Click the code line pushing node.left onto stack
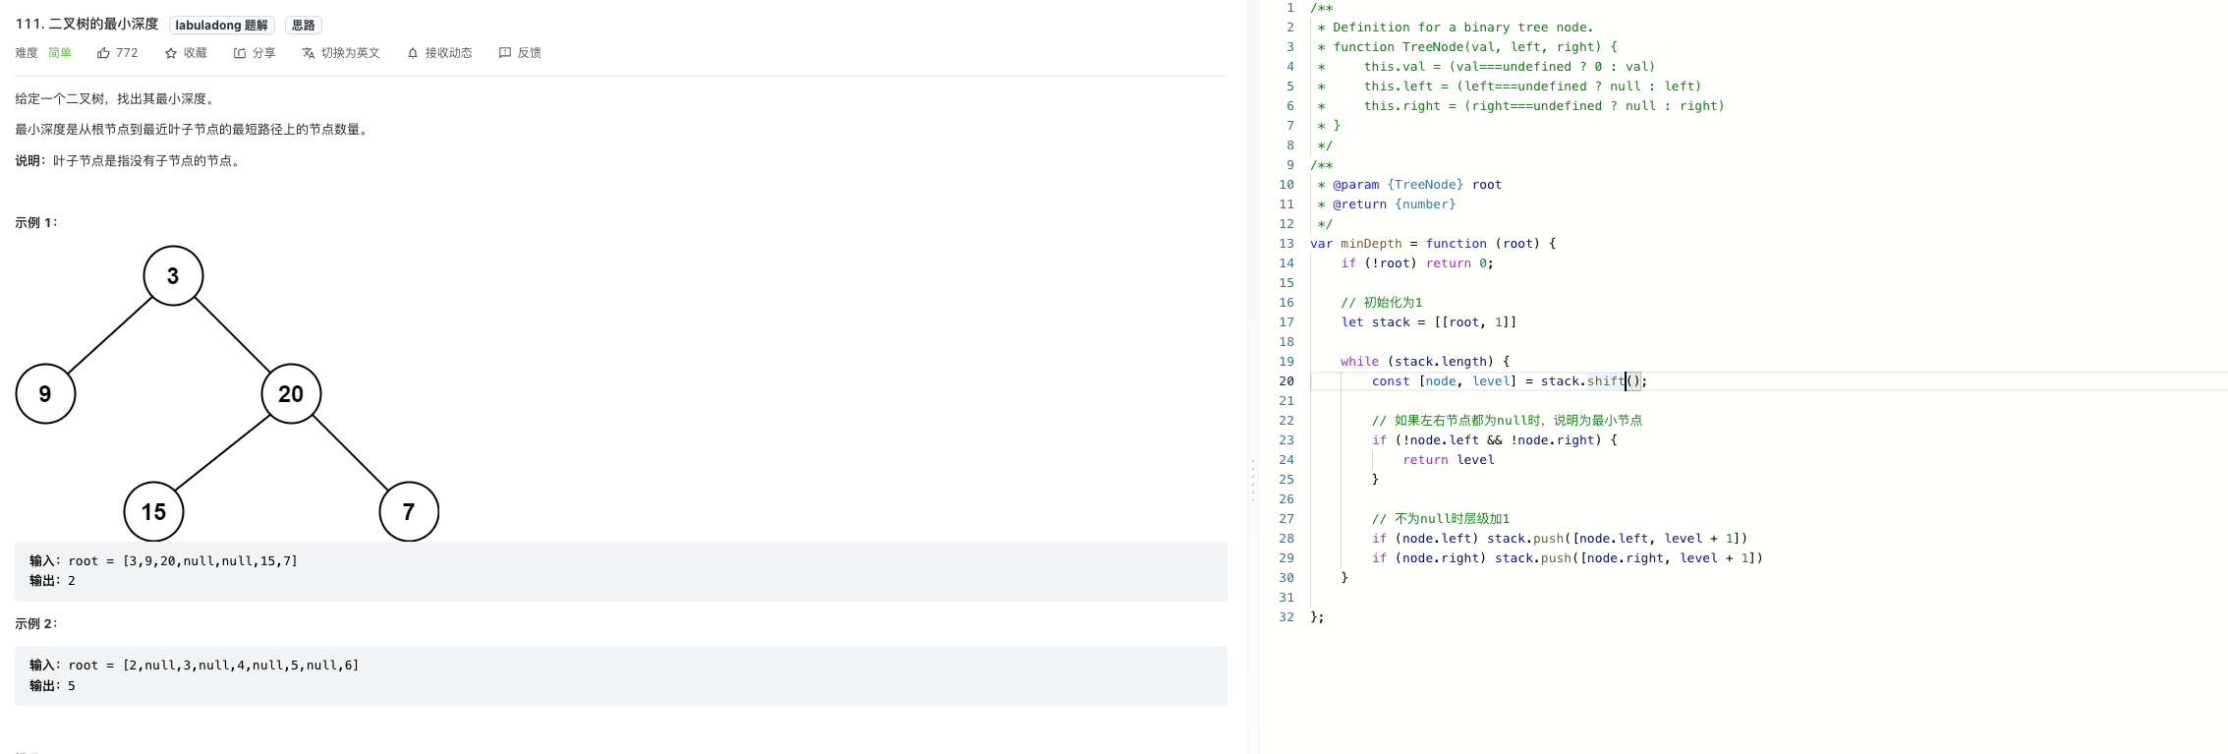Viewport: 2228px width, 754px height. point(1560,539)
